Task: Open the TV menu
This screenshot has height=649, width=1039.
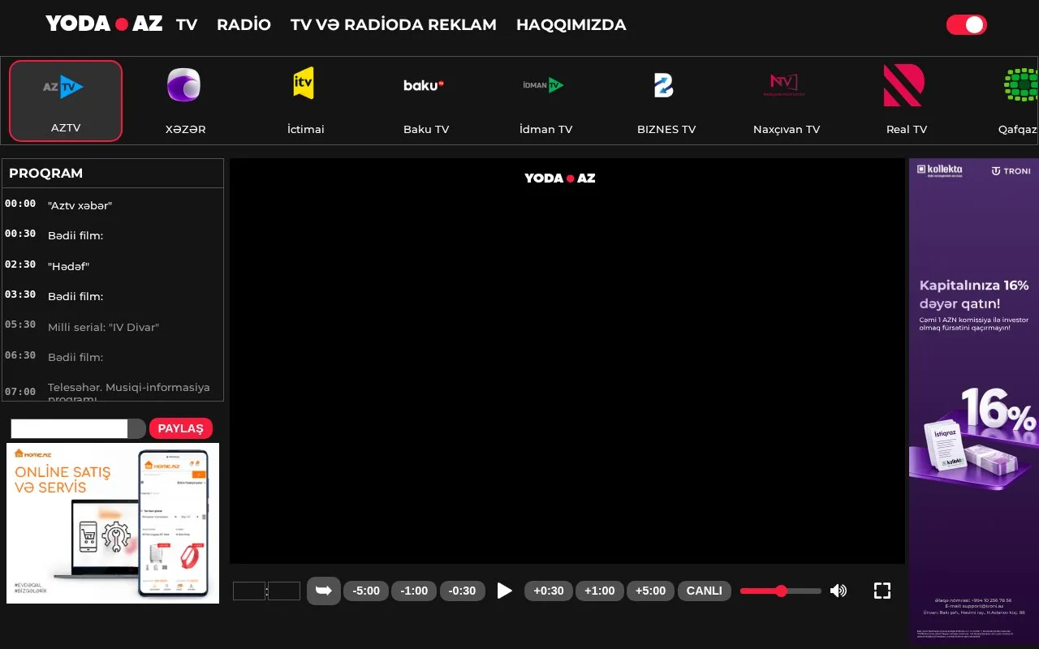Action: [x=187, y=24]
